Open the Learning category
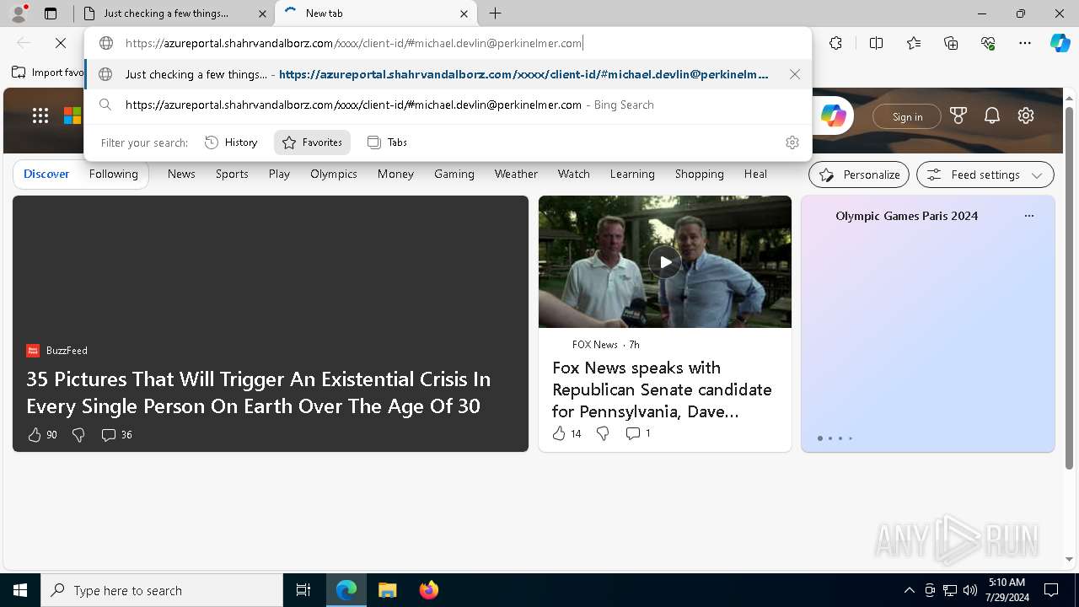The height and width of the screenshot is (607, 1079). pyautogui.click(x=632, y=174)
